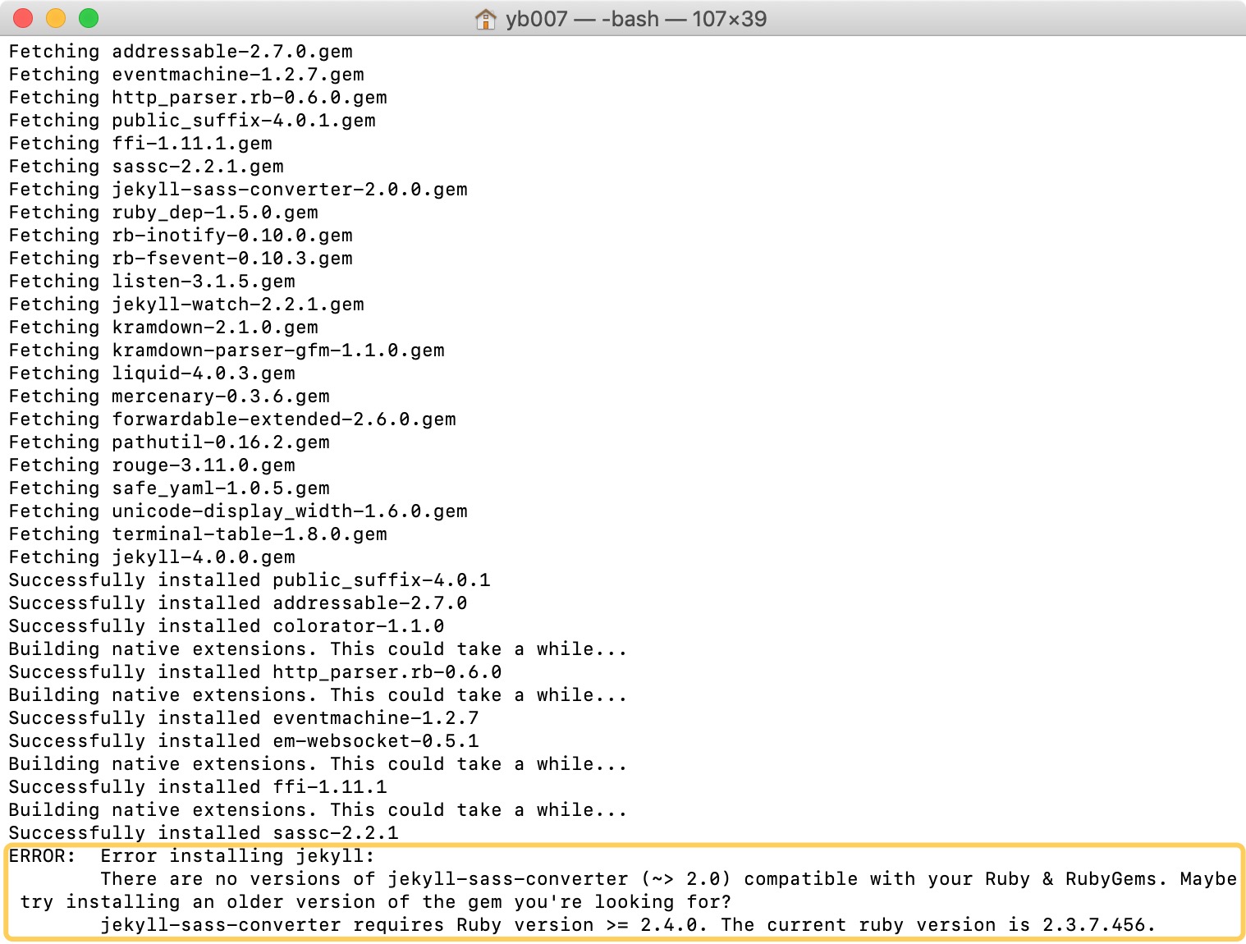Click the line 'Fetching mercenary-0.3.6.gem'
The height and width of the screenshot is (944, 1246).
point(169,396)
